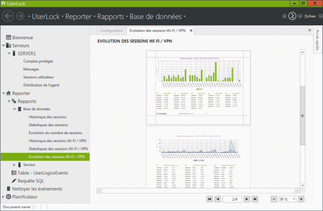Open the PowerShell console icon in header
The height and width of the screenshot is (211, 323).
pyautogui.click(x=292, y=16)
